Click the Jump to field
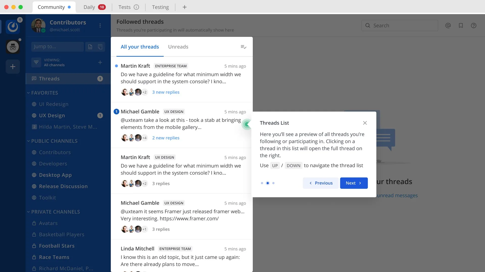The image size is (485, 272). [58, 47]
